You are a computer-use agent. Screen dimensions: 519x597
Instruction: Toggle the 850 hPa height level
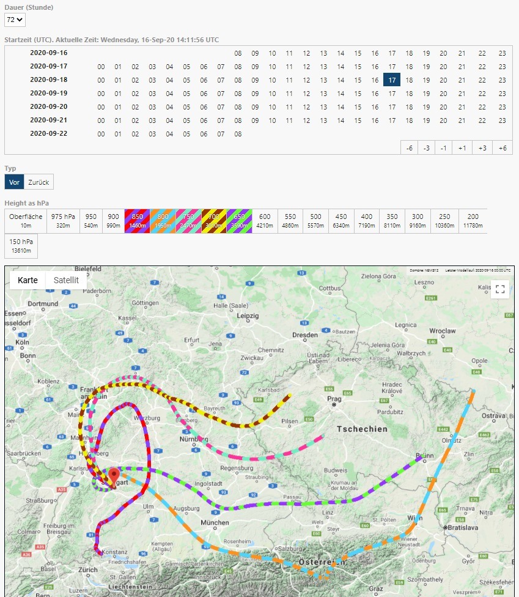(x=136, y=220)
